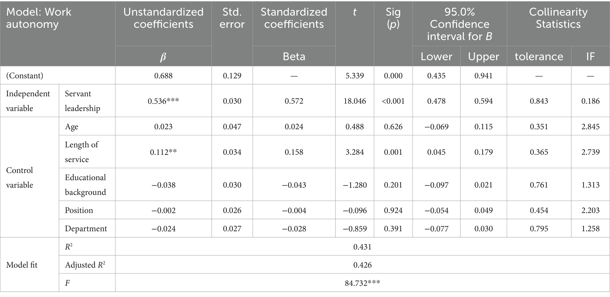Click the 0.536*** coefficient value
610x297 pixels.
point(163,101)
